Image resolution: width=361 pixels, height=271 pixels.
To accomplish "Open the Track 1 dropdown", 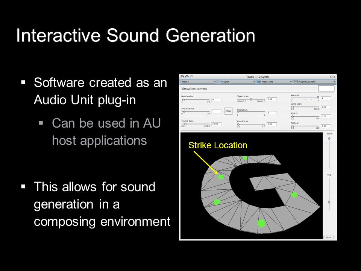I will pyautogui.click(x=199, y=82).
